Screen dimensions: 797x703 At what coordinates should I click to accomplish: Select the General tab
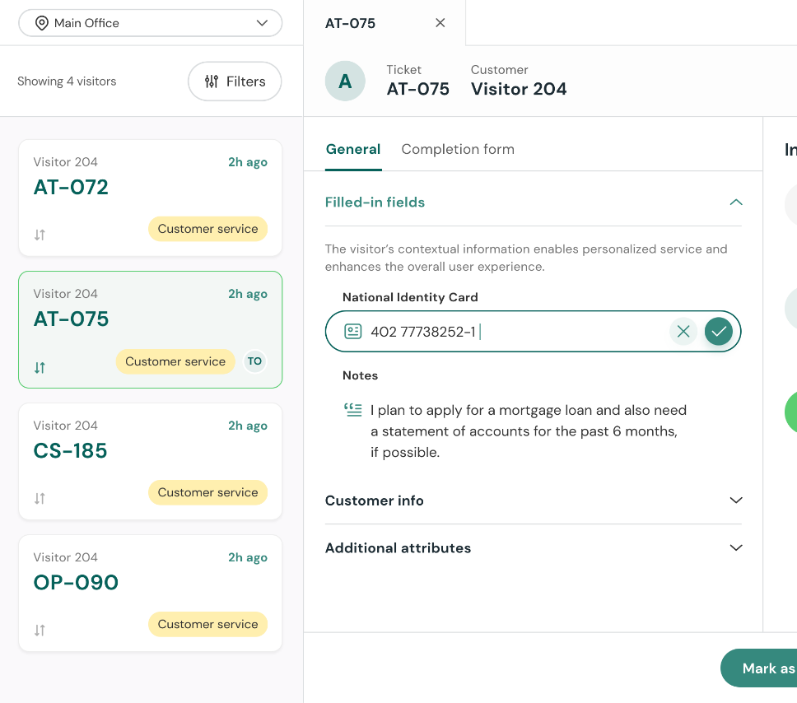[x=353, y=149]
